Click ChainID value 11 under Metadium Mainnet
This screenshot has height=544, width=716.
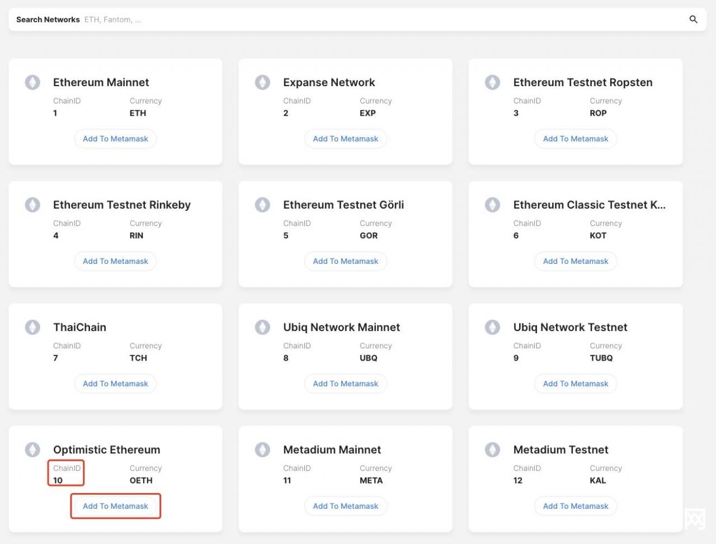click(x=287, y=480)
